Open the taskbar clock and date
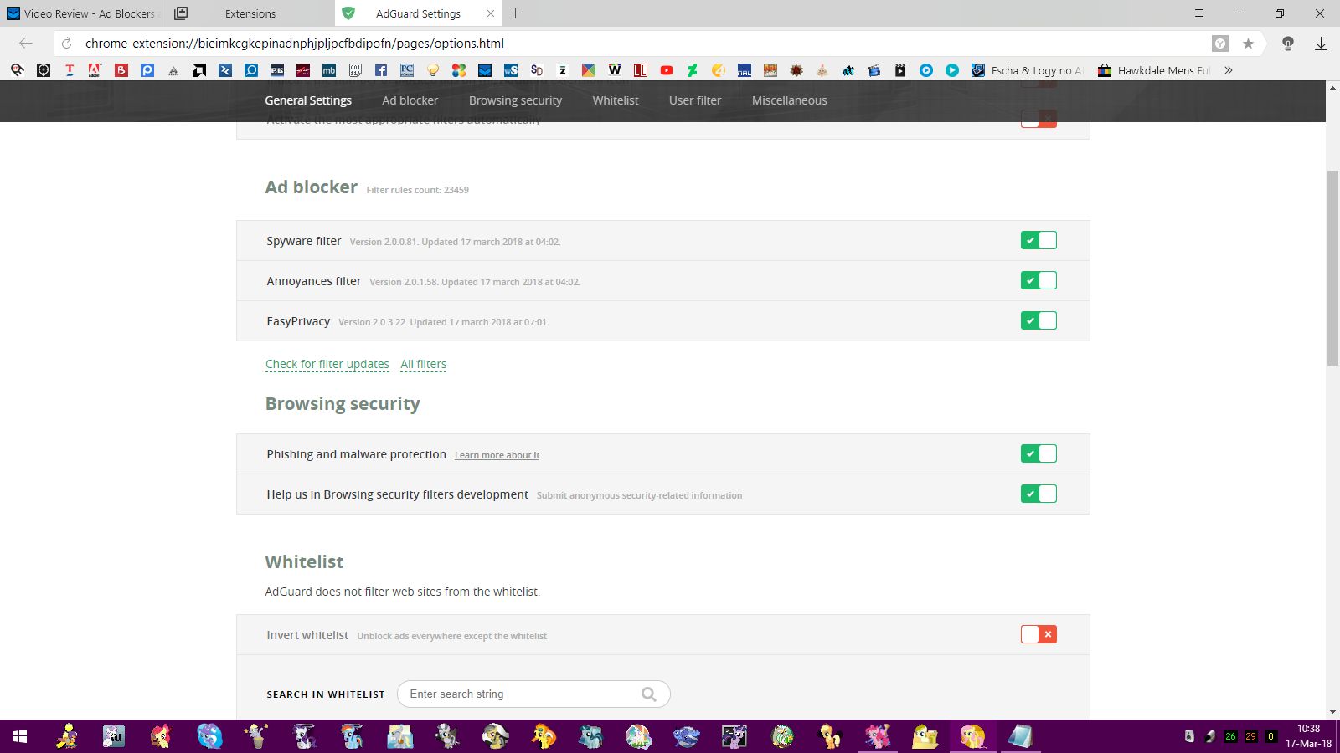1340x753 pixels. coord(1309,736)
